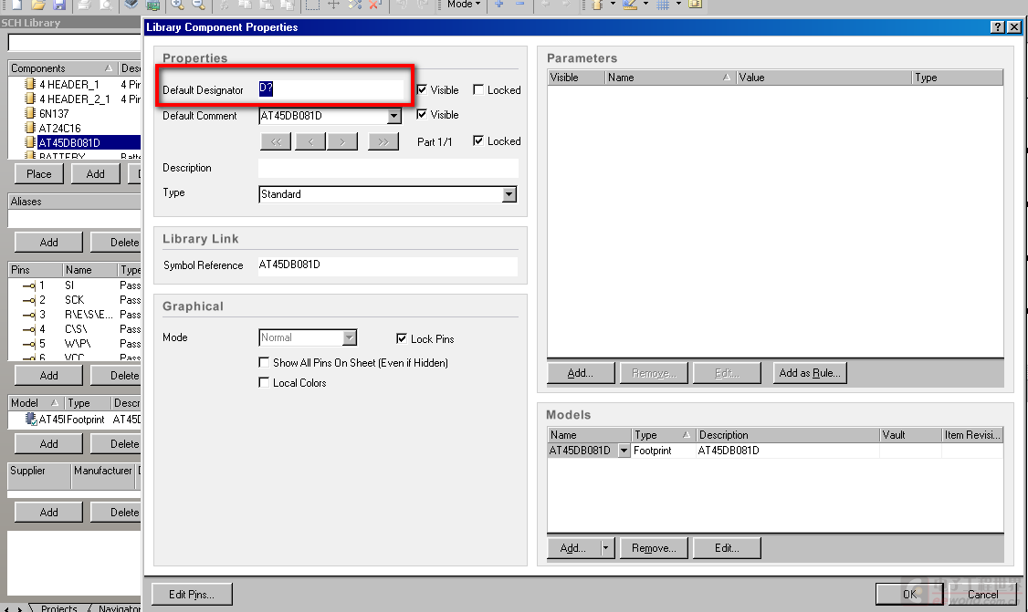This screenshot has width=1028, height=612.
Task: Click the 6N137 component icon
Action: coord(29,113)
